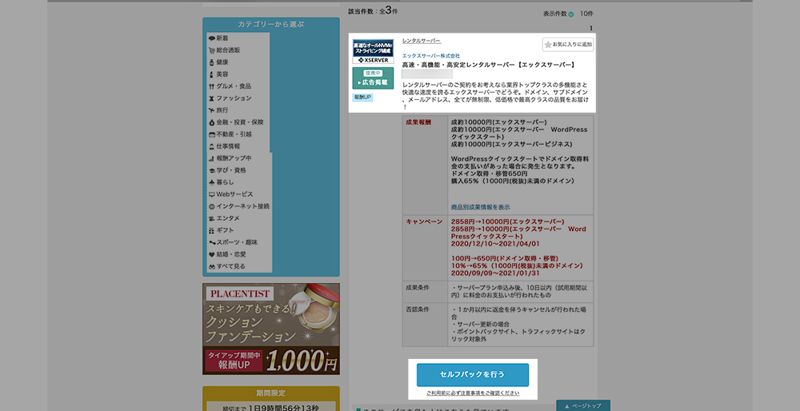Screen dimensions: 800x411
Task: Click the 広告掲載 green button
Action: point(373,78)
